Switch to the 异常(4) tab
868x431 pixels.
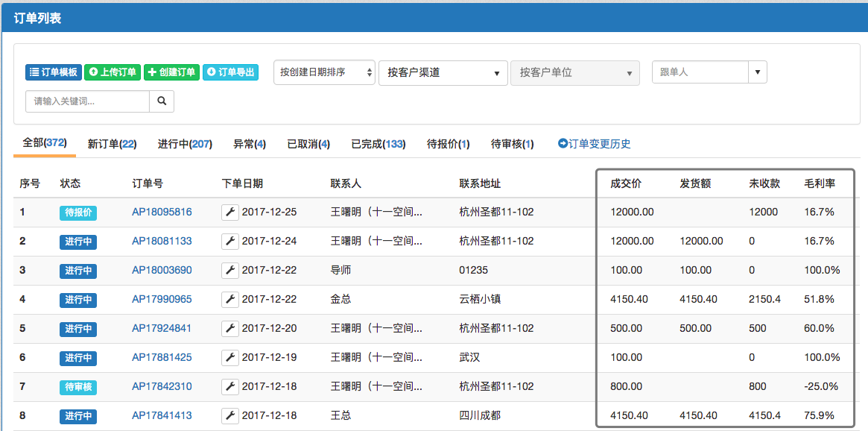click(x=250, y=144)
